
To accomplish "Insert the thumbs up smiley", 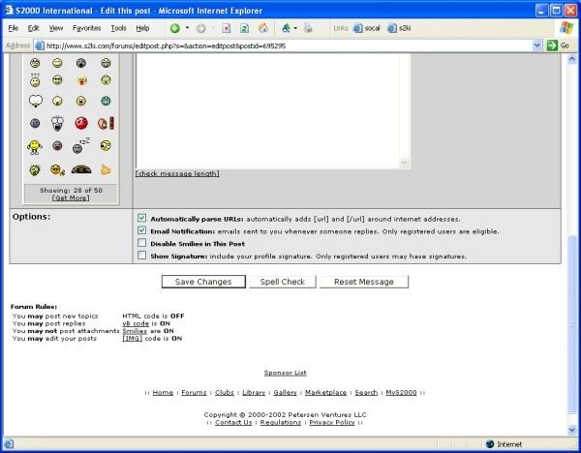I will point(106,169).
